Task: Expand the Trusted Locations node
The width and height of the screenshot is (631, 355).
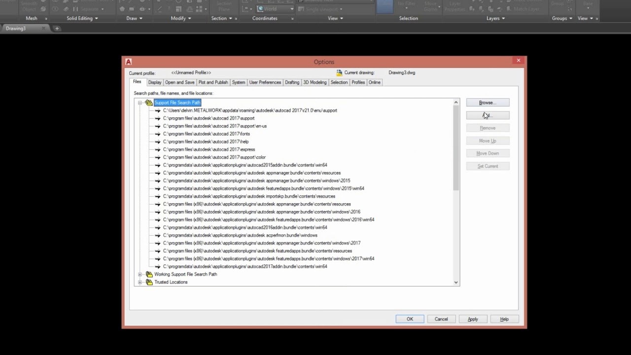Action: coord(140,283)
